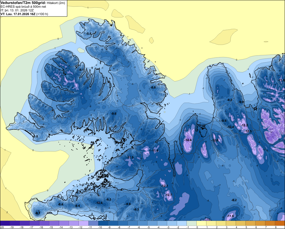Click the -9.7 temperature value

[38, 213]
